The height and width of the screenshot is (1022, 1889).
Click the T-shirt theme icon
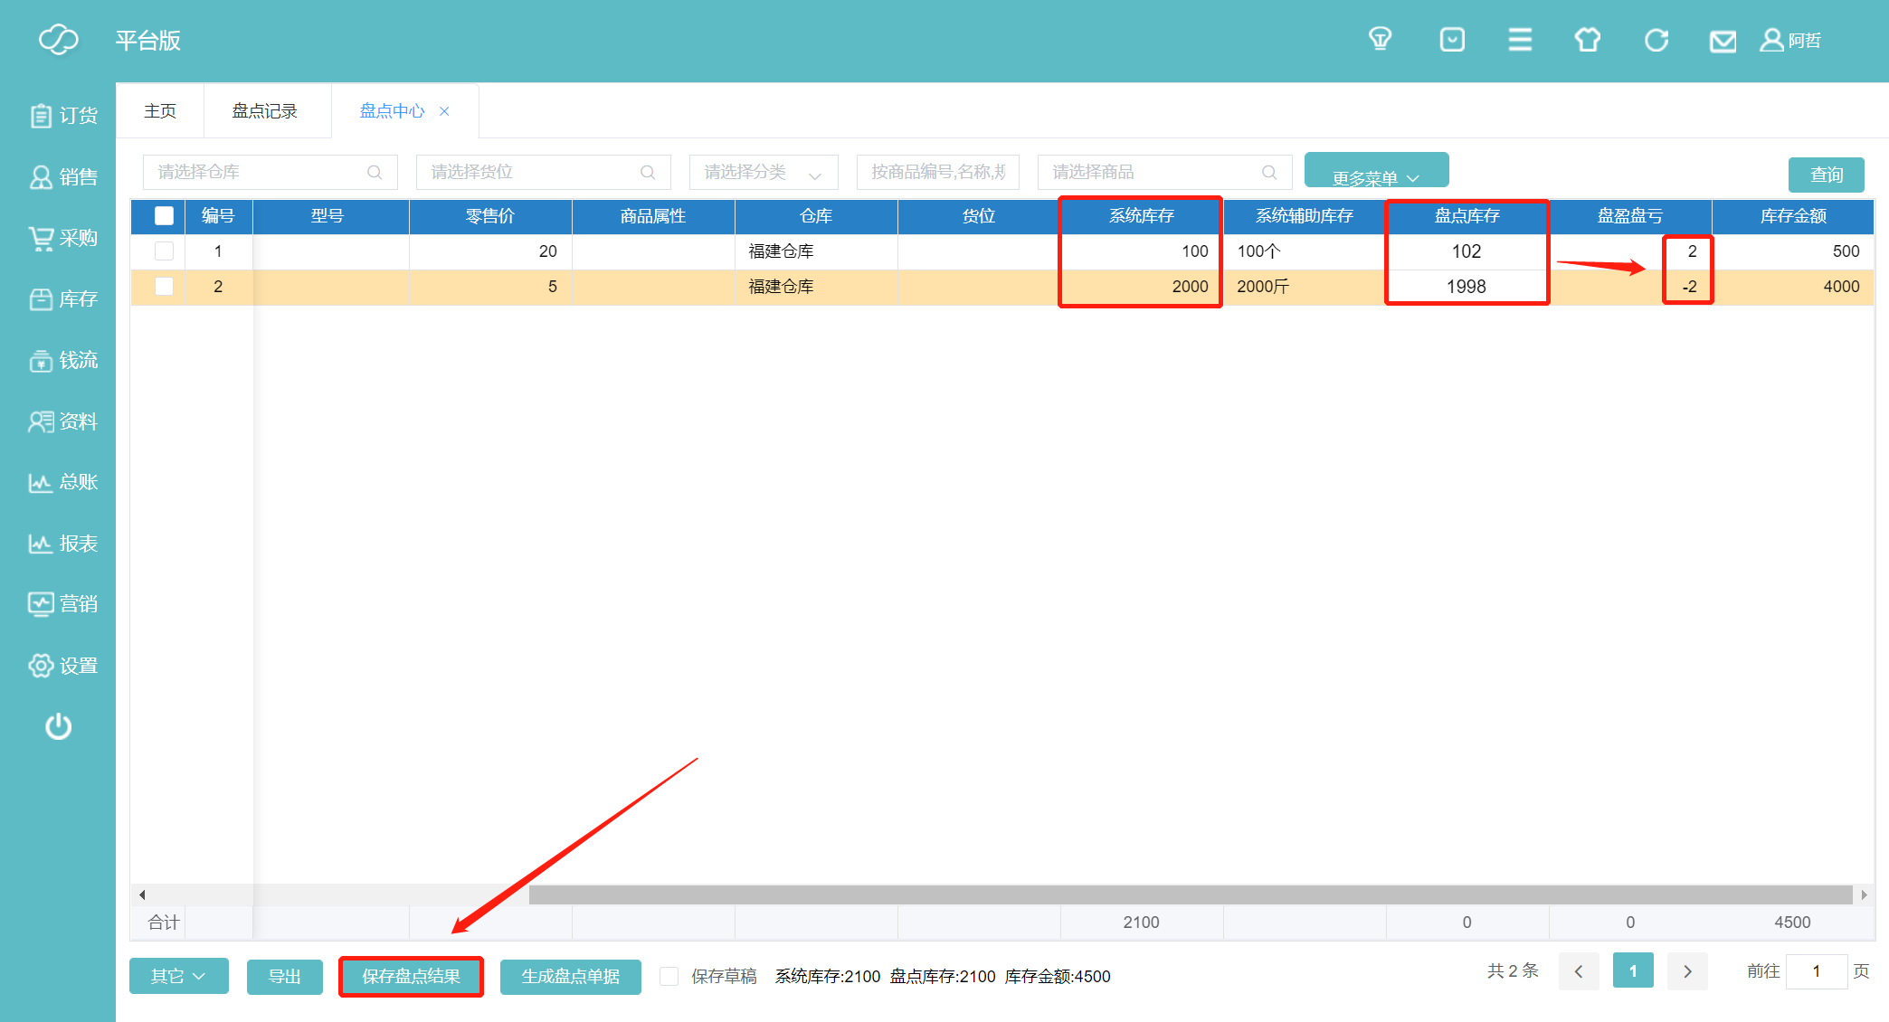pyautogui.click(x=1588, y=40)
